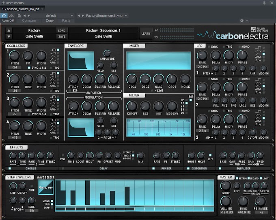Open the Factory Gate Synth bank display
276x220 pixels.
34,34
